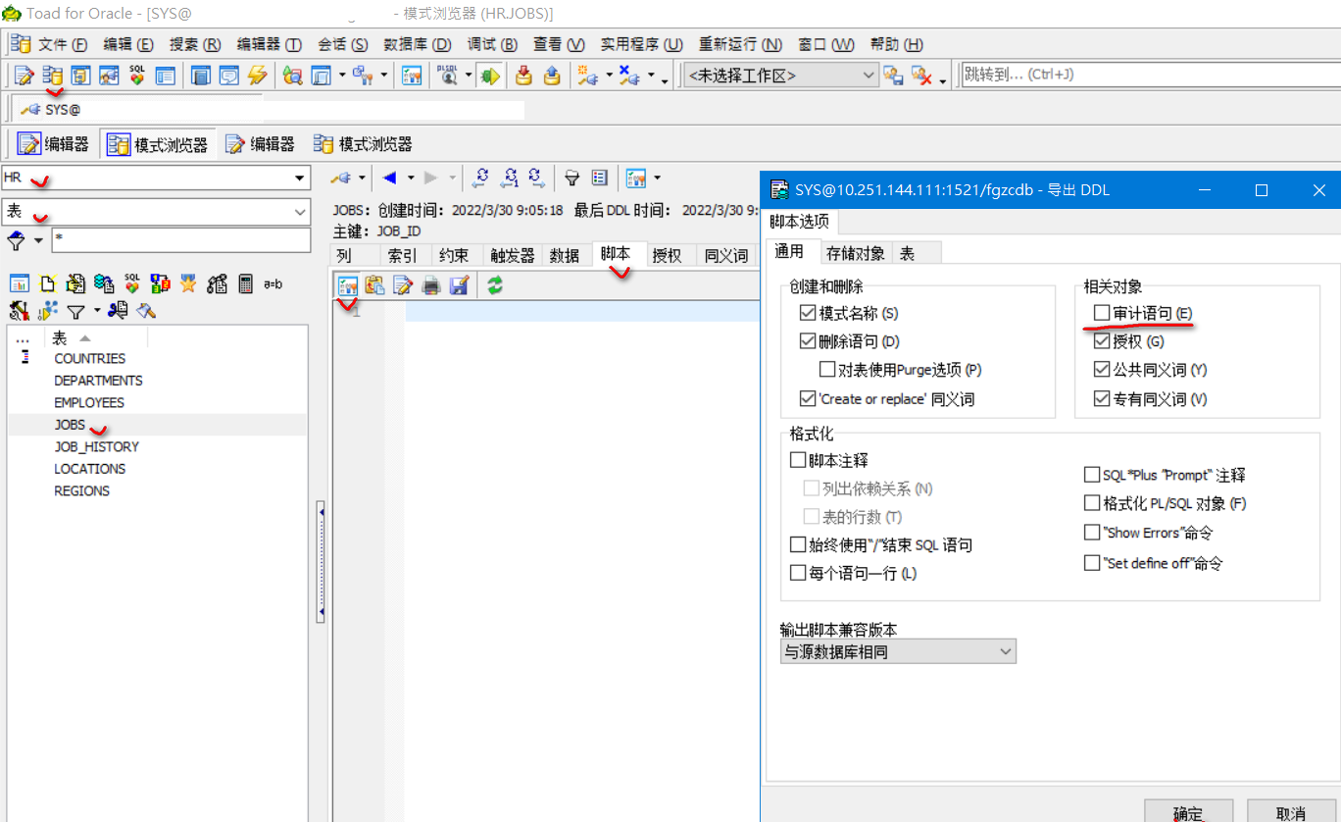Open the HR schema dropdown
Image resolution: width=1341 pixels, height=822 pixels.
(299, 179)
